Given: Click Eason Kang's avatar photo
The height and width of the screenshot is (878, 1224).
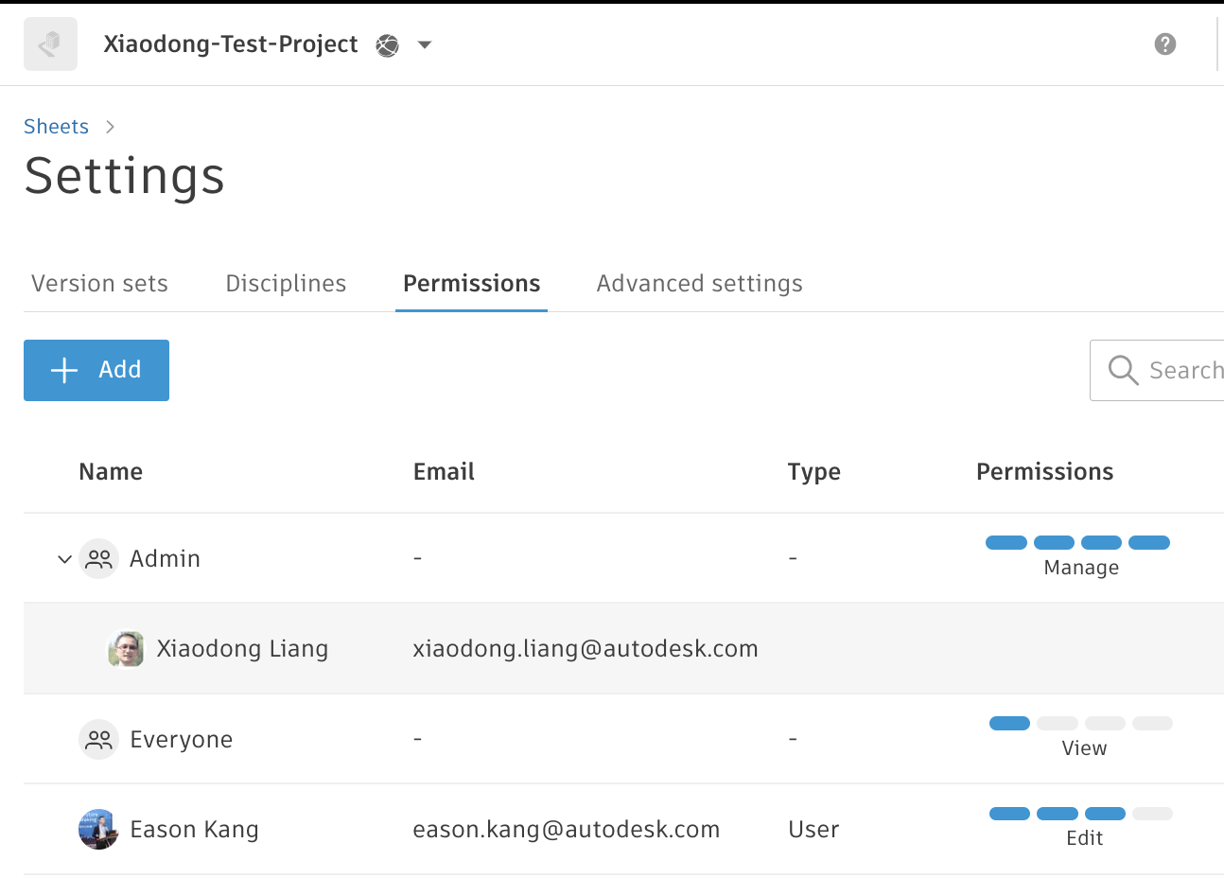Looking at the screenshot, I should tap(98, 830).
